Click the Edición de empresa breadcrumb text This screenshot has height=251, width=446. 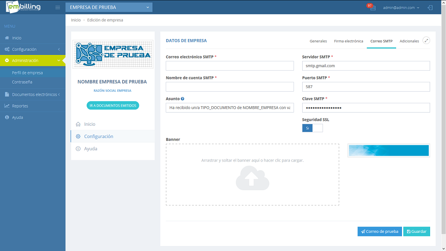105,20
